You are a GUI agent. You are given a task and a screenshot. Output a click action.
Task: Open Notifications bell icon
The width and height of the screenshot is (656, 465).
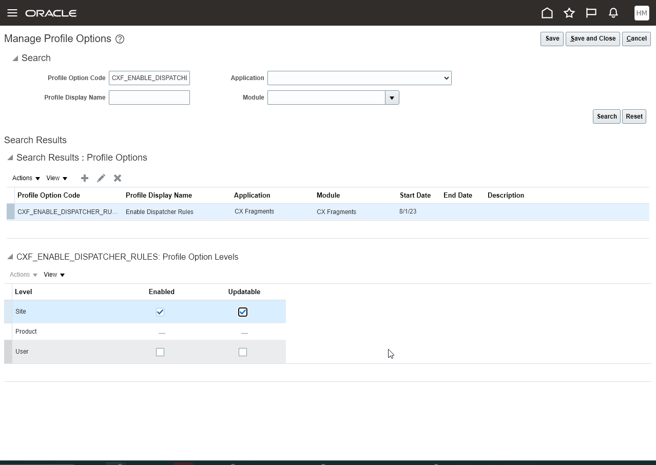613,13
